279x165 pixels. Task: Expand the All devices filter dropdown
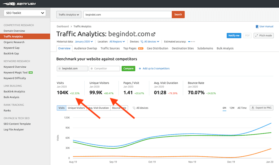pos(150,41)
